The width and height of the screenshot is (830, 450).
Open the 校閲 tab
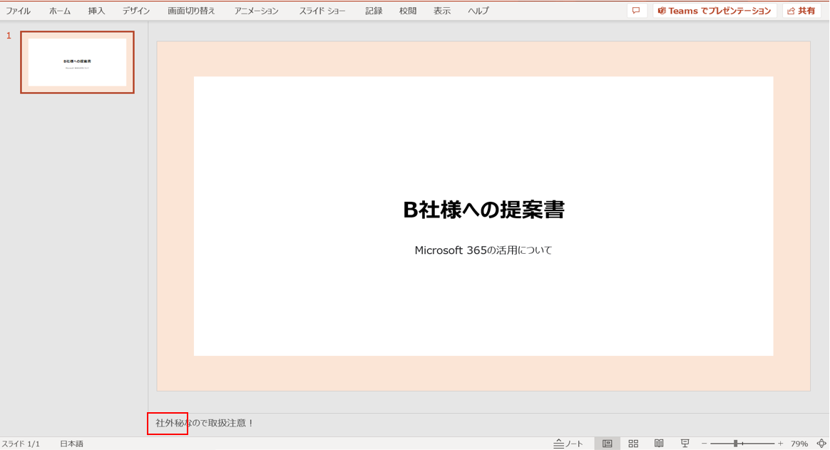click(408, 11)
